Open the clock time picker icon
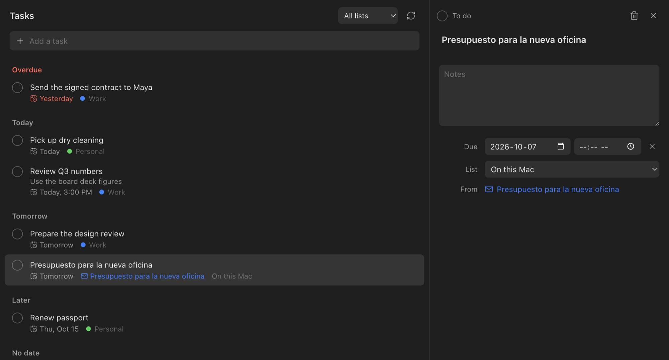This screenshot has width=669, height=360. [631, 146]
